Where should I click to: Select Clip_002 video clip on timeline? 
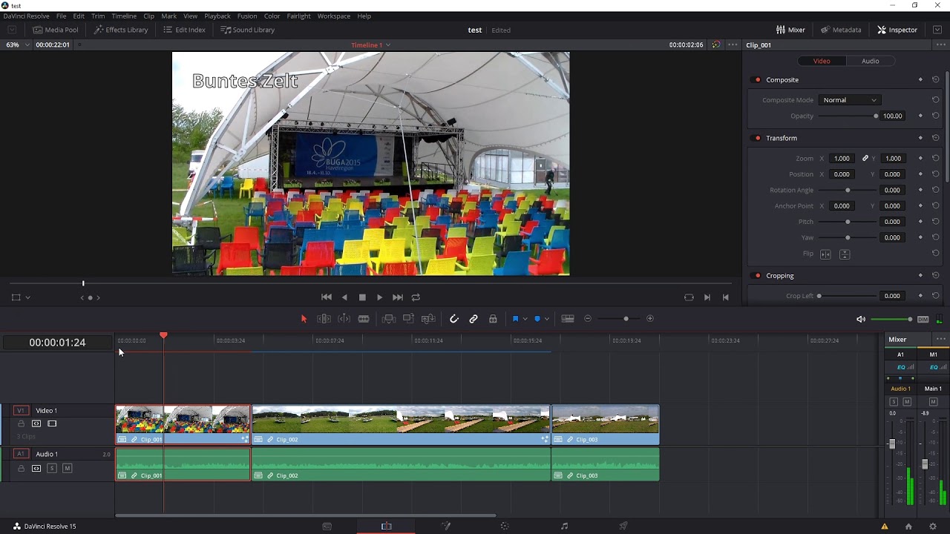coord(401,424)
